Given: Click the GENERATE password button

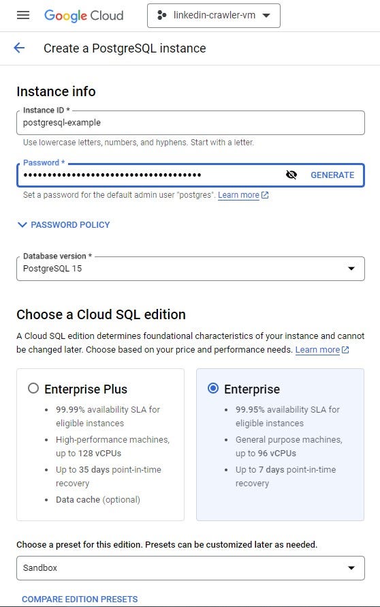Looking at the screenshot, I should [x=332, y=175].
